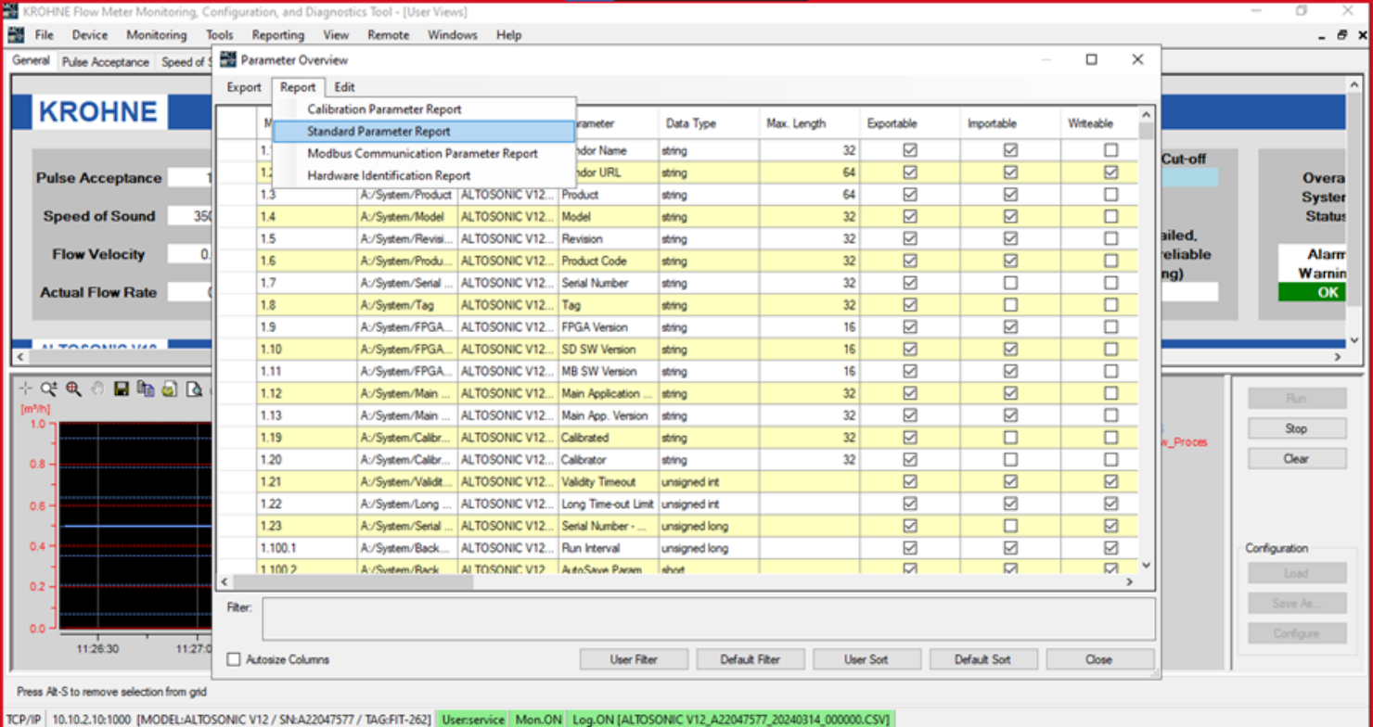Viewport: 1373px width, 727px height.
Task: Open chart print preview icon
Action: coord(194,389)
